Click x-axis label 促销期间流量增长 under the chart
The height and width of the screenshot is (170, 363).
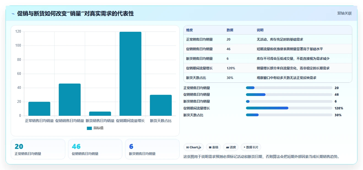coord(130,121)
